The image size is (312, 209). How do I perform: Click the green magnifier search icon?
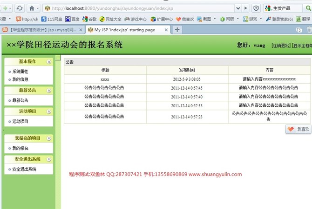[x=308, y=8]
